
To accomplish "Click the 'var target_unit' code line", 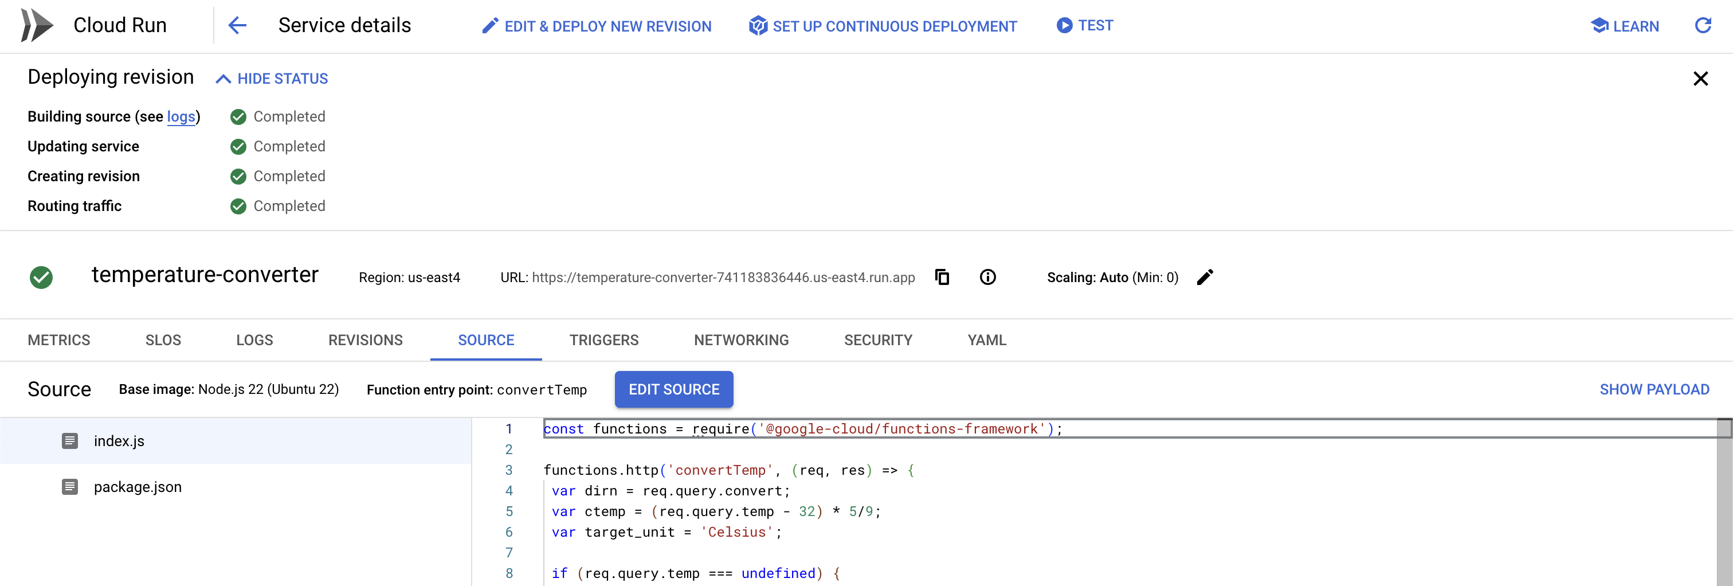I will pos(666,532).
